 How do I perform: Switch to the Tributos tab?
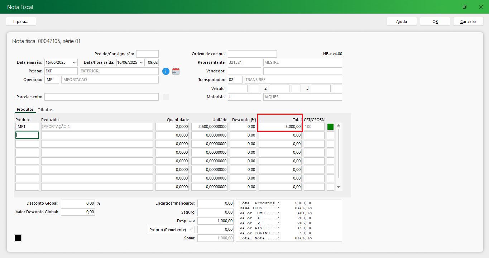pyautogui.click(x=45, y=110)
